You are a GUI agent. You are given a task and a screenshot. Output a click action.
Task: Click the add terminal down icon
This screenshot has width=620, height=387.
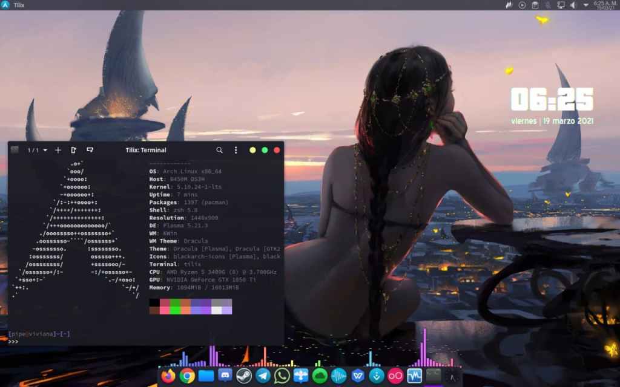[x=90, y=150]
